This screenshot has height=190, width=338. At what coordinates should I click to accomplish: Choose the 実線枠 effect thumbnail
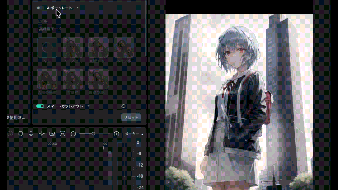(73, 79)
